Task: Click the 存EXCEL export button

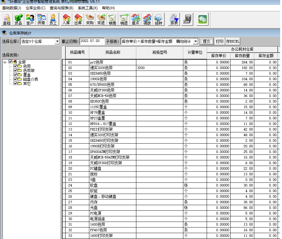Action: click(233, 41)
